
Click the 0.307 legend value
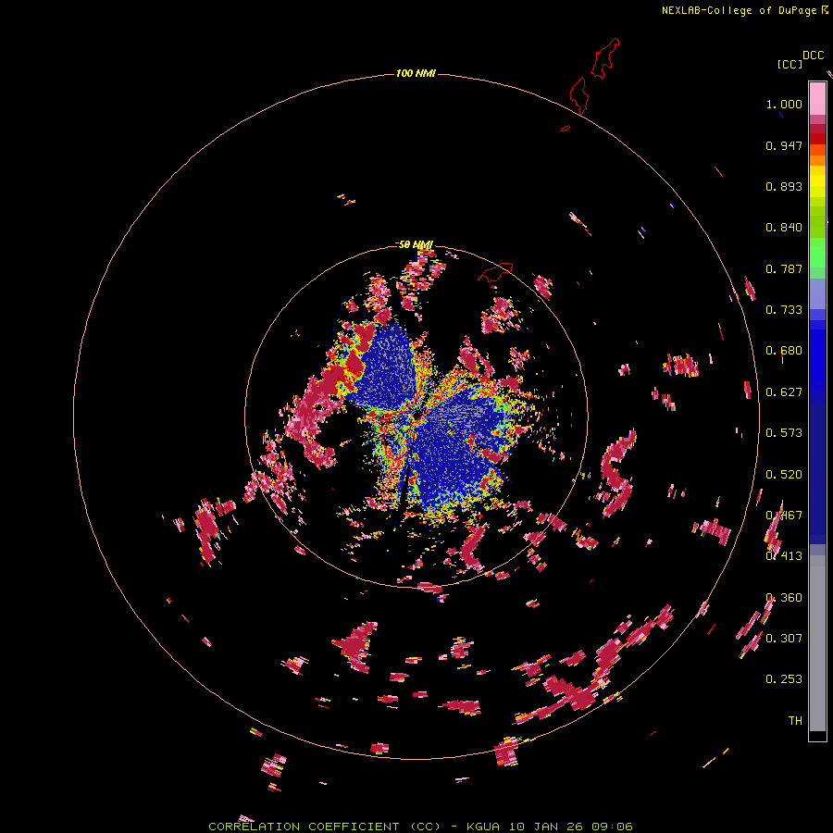point(784,638)
